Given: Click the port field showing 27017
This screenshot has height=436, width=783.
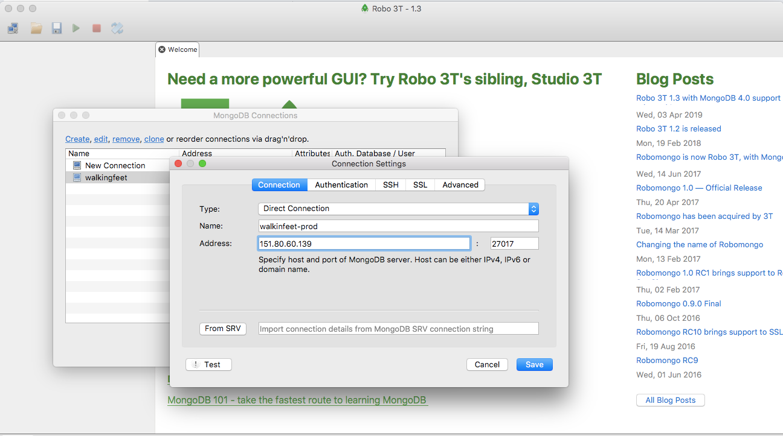Looking at the screenshot, I should click(x=515, y=244).
